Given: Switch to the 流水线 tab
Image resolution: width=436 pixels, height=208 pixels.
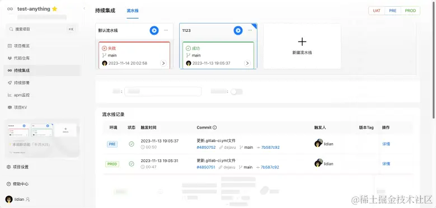Looking at the screenshot, I should tap(133, 11).
